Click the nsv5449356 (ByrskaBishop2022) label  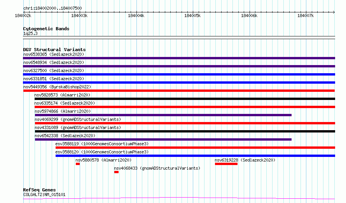pyautogui.click(x=57, y=87)
